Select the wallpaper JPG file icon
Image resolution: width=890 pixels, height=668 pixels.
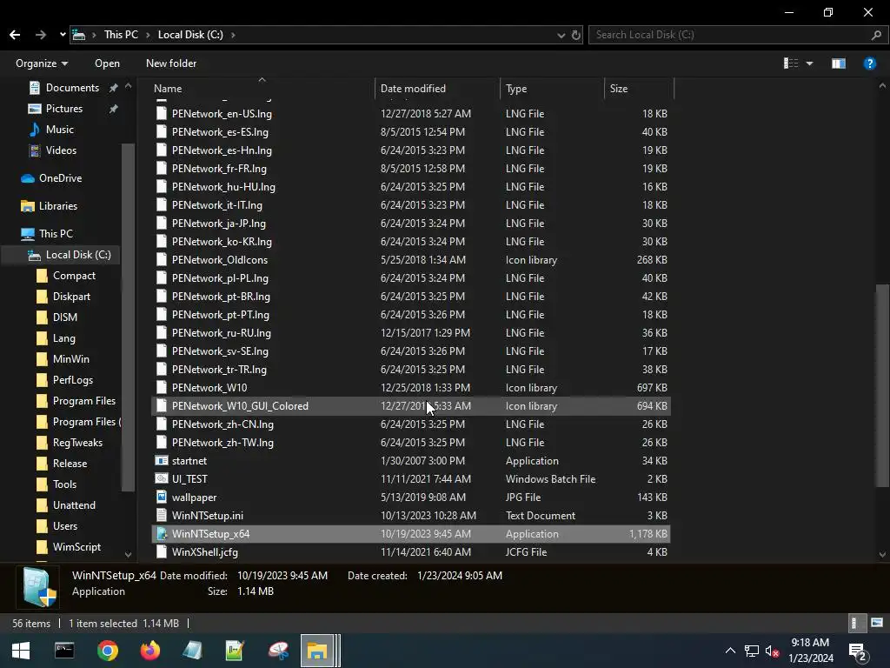[x=162, y=497]
